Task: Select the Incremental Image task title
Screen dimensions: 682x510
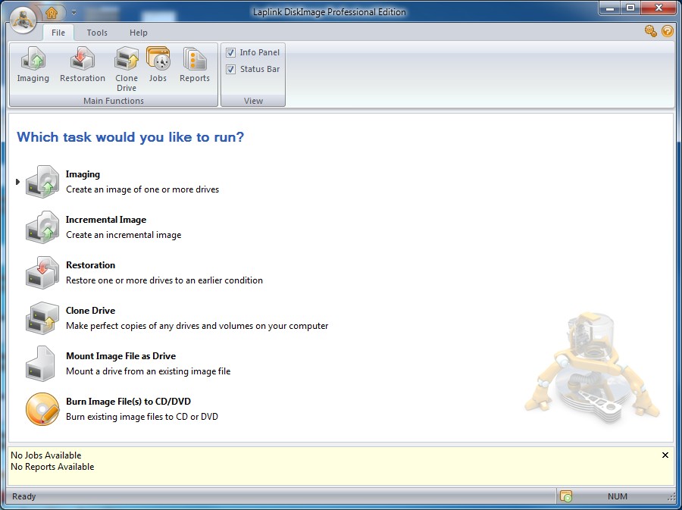Action: (x=106, y=220)
